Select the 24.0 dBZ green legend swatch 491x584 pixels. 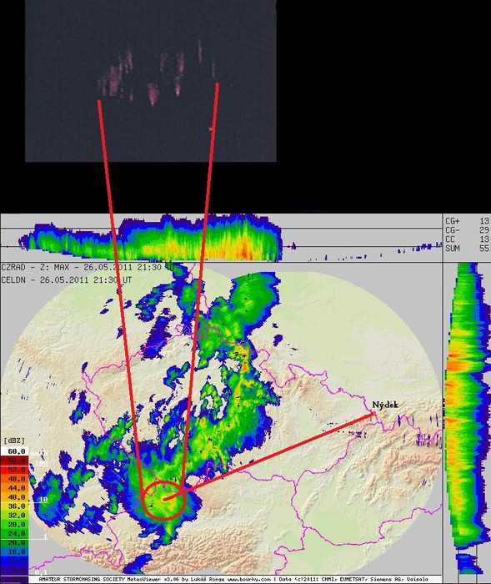coord(14,533)
